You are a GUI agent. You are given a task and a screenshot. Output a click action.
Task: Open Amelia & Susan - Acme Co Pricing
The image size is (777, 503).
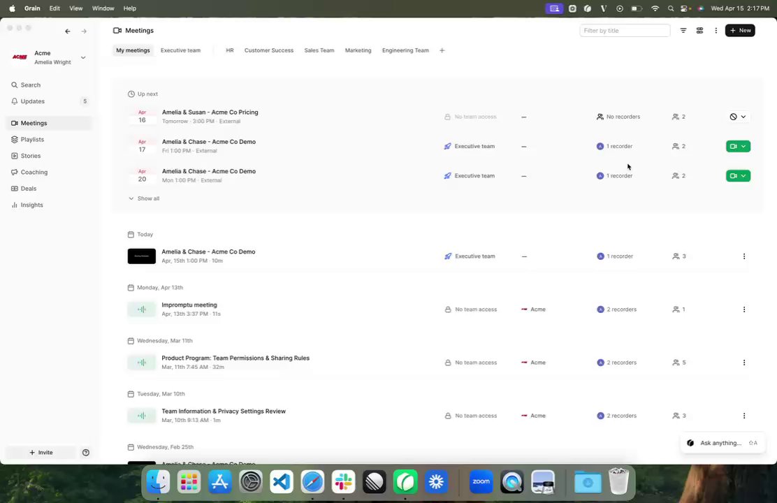pos(210,112)
